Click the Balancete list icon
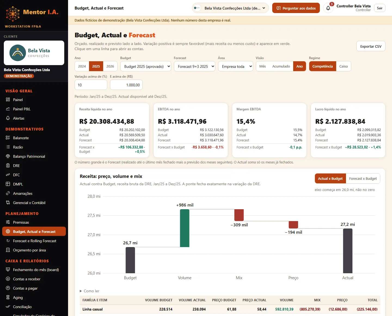 coord(8,138)
